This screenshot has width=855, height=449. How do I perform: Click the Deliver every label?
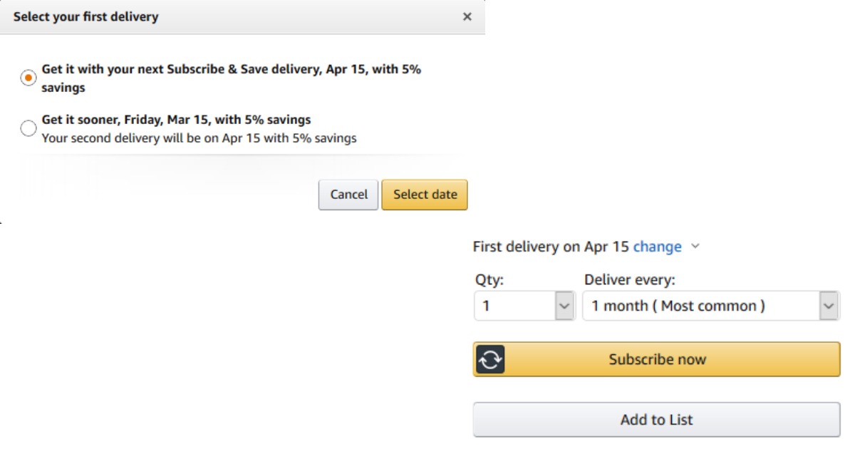point(629,280)
